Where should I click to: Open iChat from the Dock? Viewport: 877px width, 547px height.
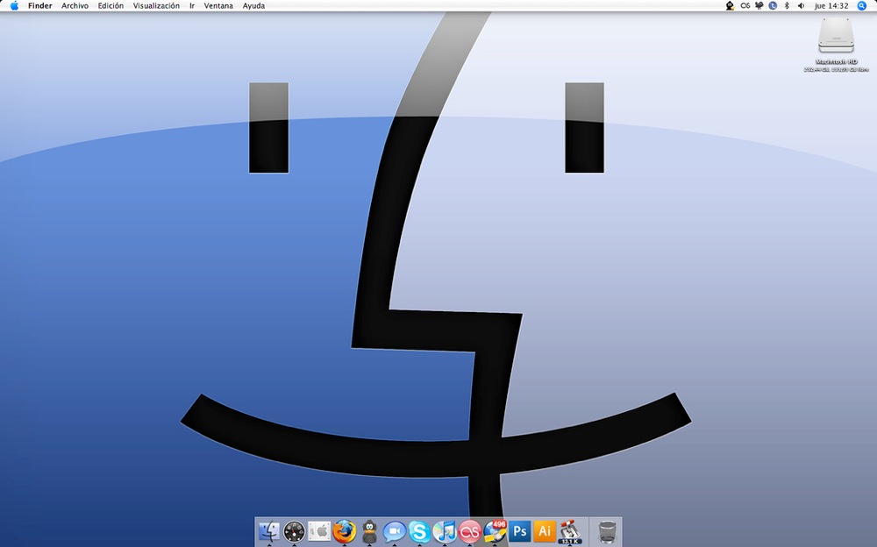pos(395,531)
